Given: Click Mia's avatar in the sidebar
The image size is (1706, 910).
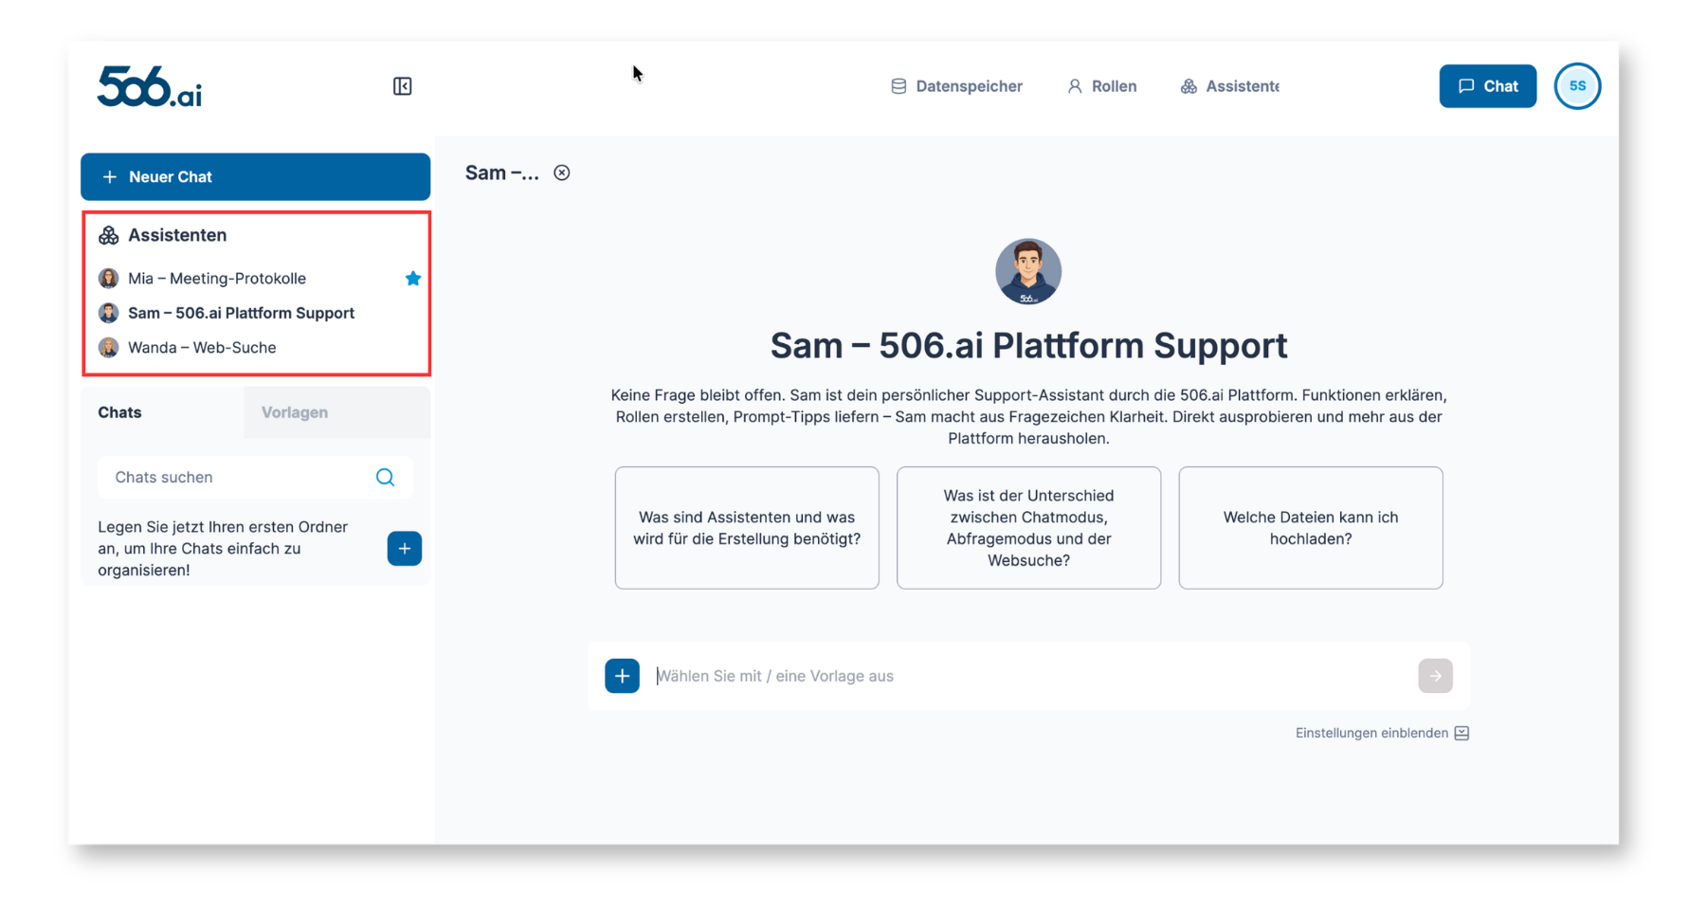Looking at the screenshot, I should pyautogui.click(x=109, y=279).
